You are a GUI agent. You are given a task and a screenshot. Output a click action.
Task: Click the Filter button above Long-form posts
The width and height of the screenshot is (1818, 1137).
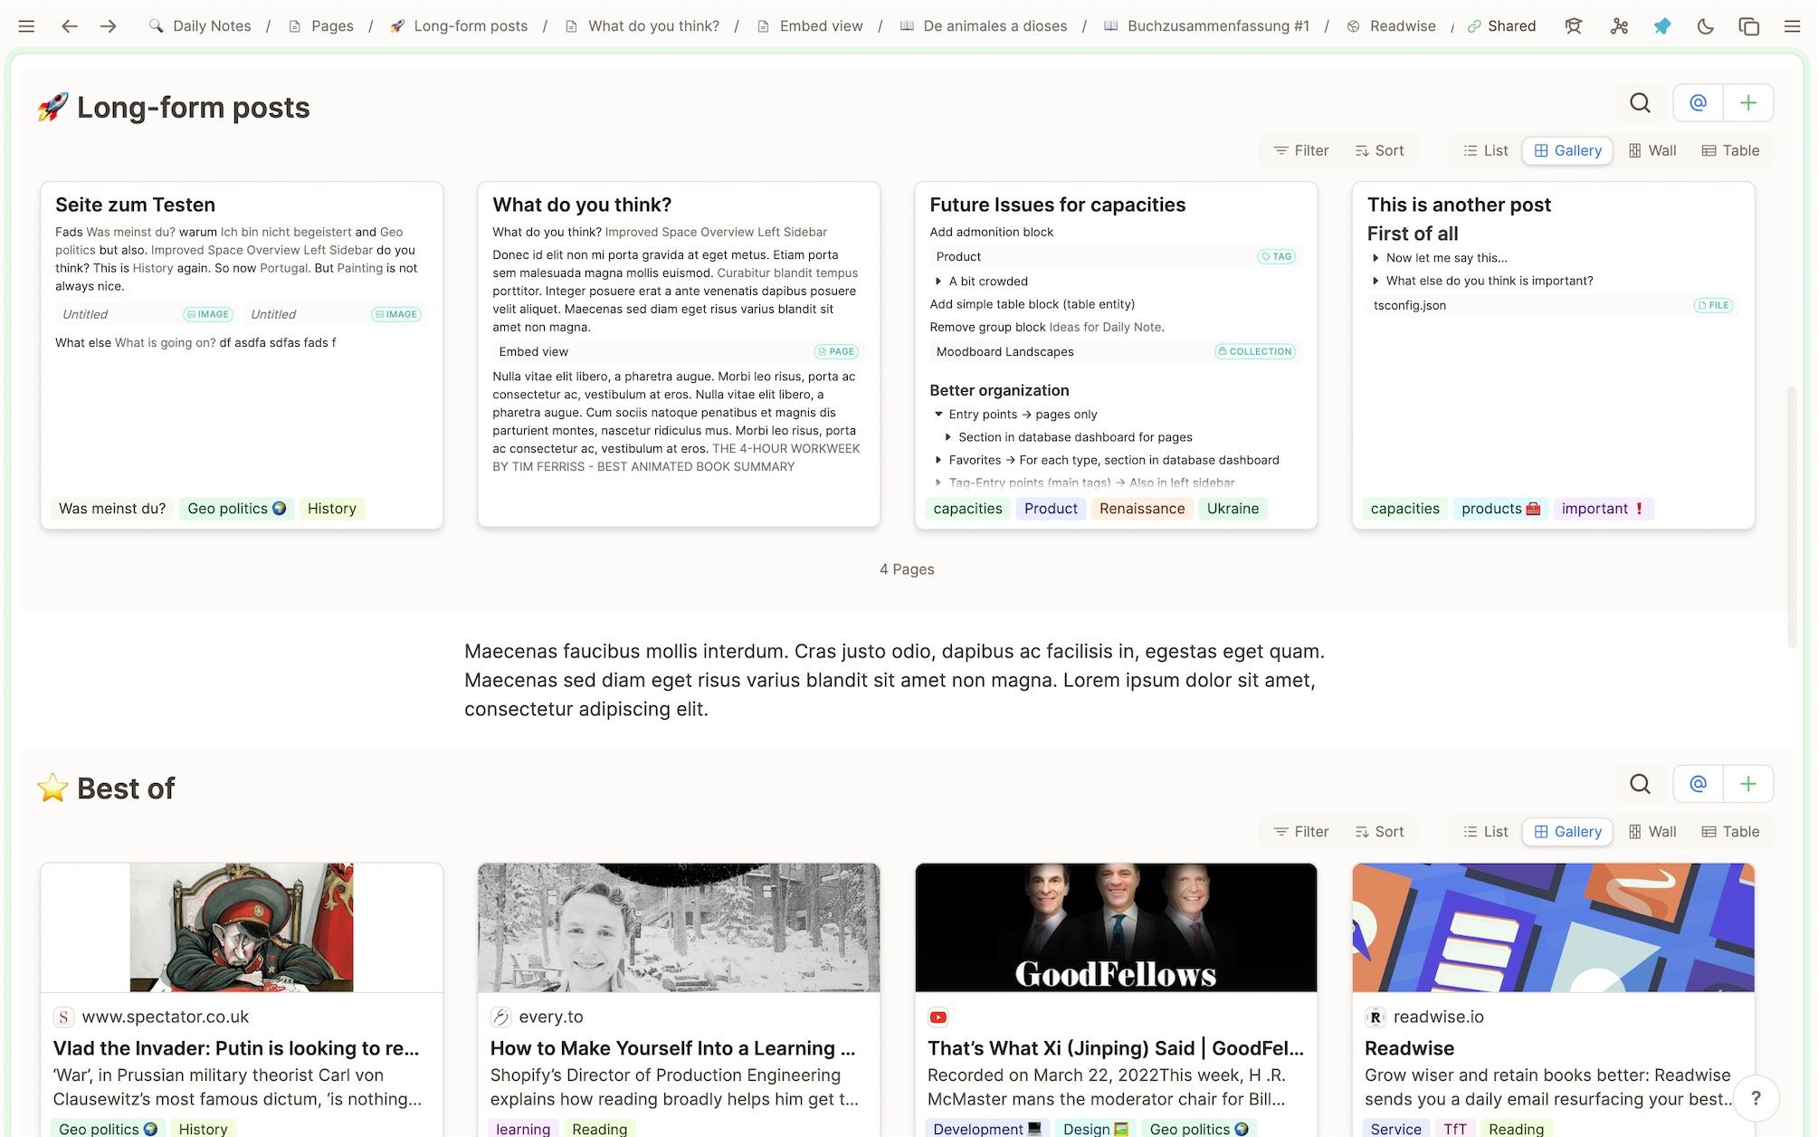pyautogui.click(x=1300, y=150)
